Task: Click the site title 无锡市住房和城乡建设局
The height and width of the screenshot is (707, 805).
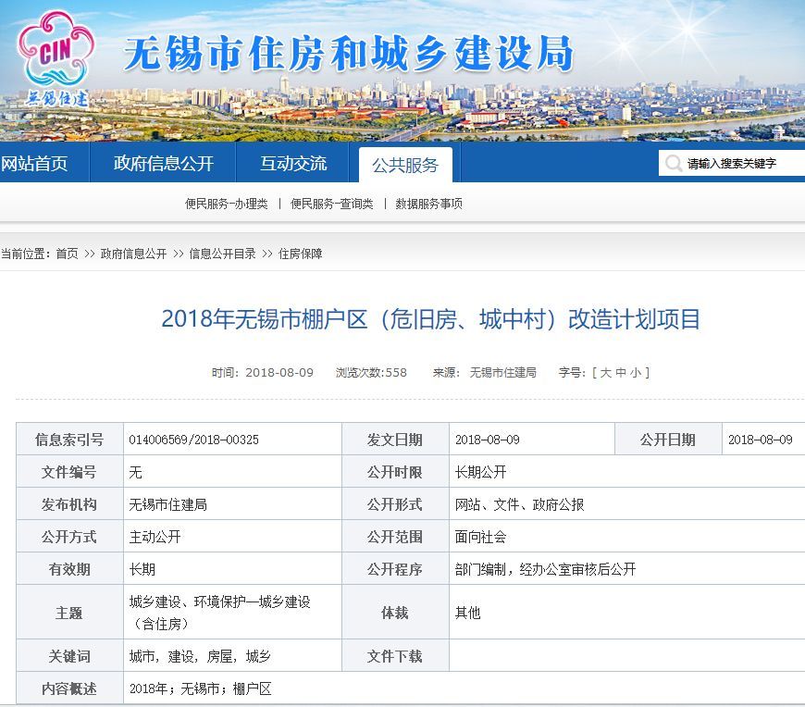Action: pos(349,54)
